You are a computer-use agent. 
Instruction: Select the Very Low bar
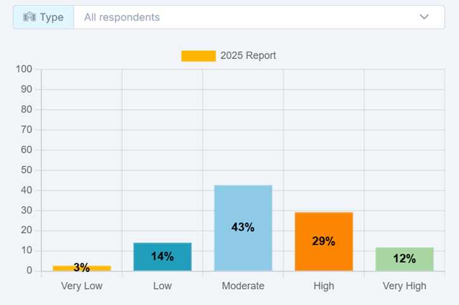pyautogui.click(x=82, y=268)
